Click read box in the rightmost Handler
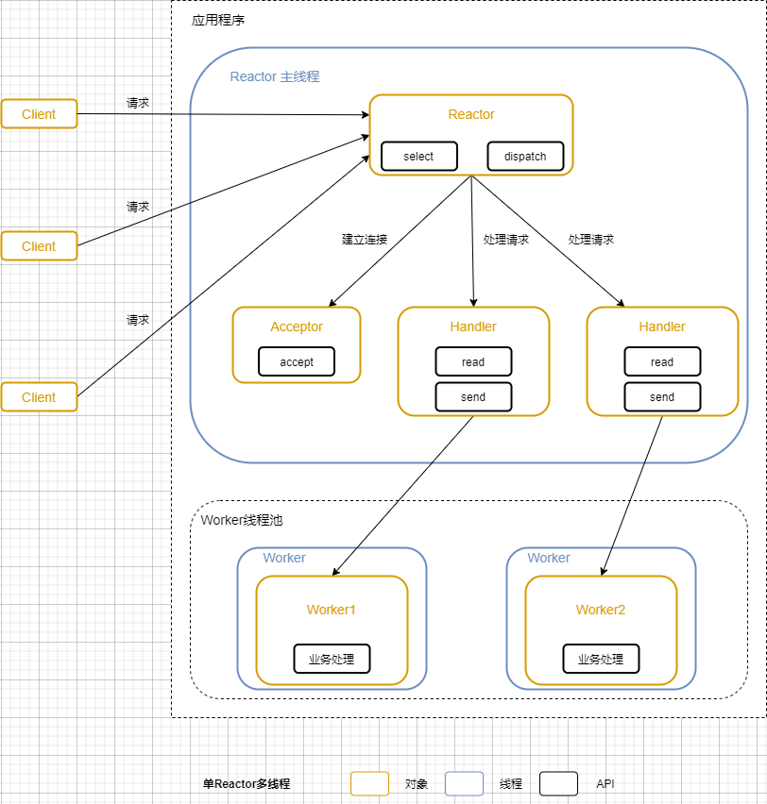This screenshot has height=804, width=767. point(662,361)
